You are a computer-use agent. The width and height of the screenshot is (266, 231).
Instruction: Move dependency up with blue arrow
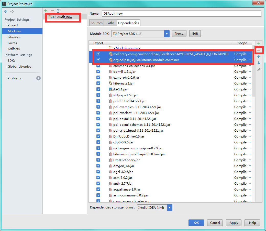click(x=259, y=57)
